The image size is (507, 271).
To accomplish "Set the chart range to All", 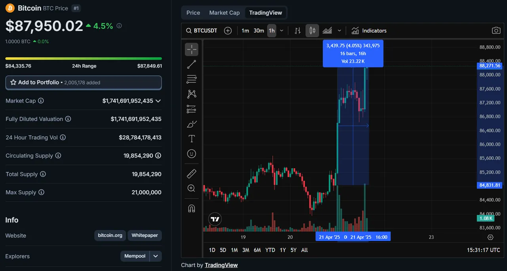I will 304,250.
